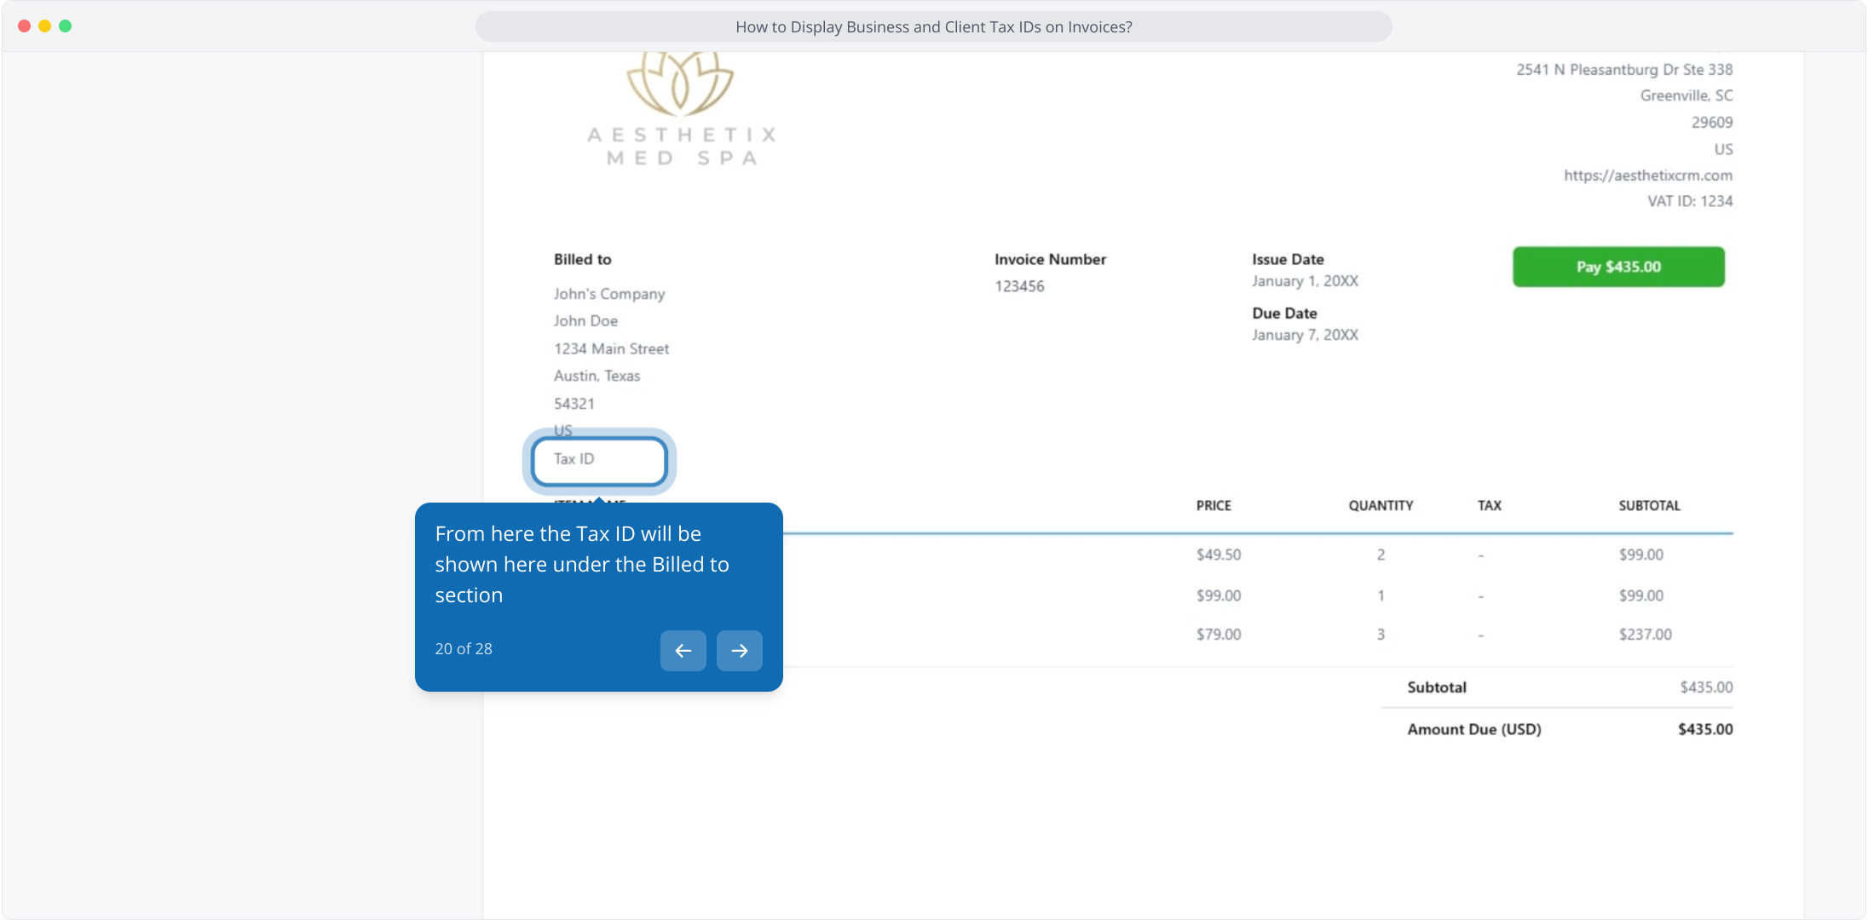Screen dimensions: 1868x920
Task: Open the aesthetixcrm.com website link
Action: 1647,175
